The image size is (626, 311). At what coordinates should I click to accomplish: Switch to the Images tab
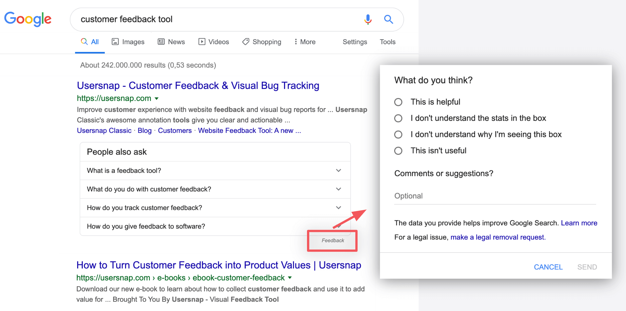point(128,42)
